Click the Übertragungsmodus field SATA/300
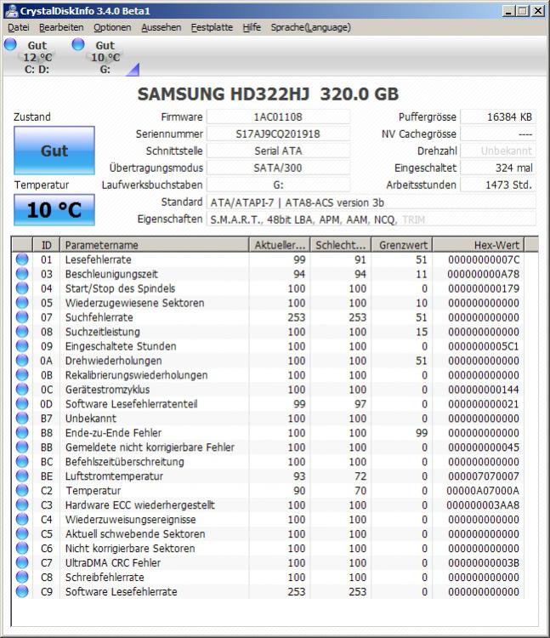Viewport: 550px width, 638px height. click(x=278, y=168)
